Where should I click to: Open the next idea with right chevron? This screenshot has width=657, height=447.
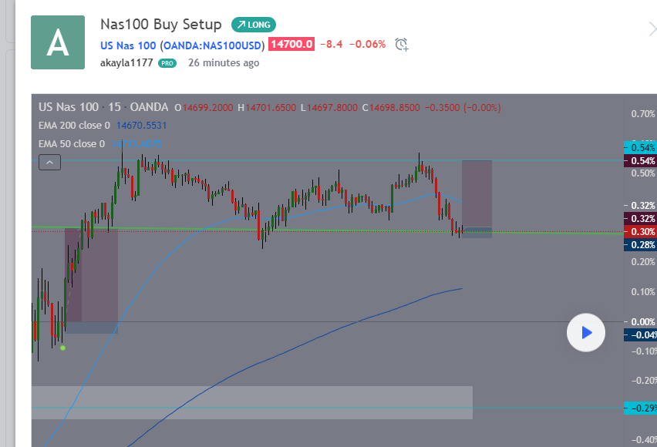652,30
